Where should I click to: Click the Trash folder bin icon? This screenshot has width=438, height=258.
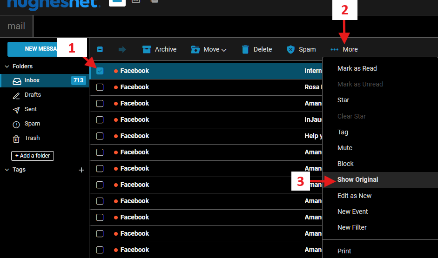(16, 139)
